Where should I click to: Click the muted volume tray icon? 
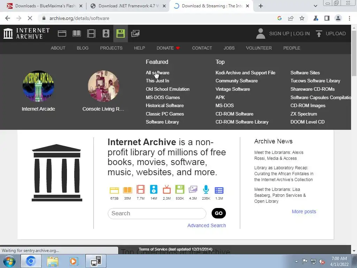pyautogui.click(x=321, y=261)
